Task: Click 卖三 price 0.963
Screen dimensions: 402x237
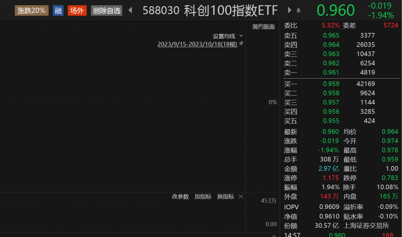Action: tap(331, 54)
